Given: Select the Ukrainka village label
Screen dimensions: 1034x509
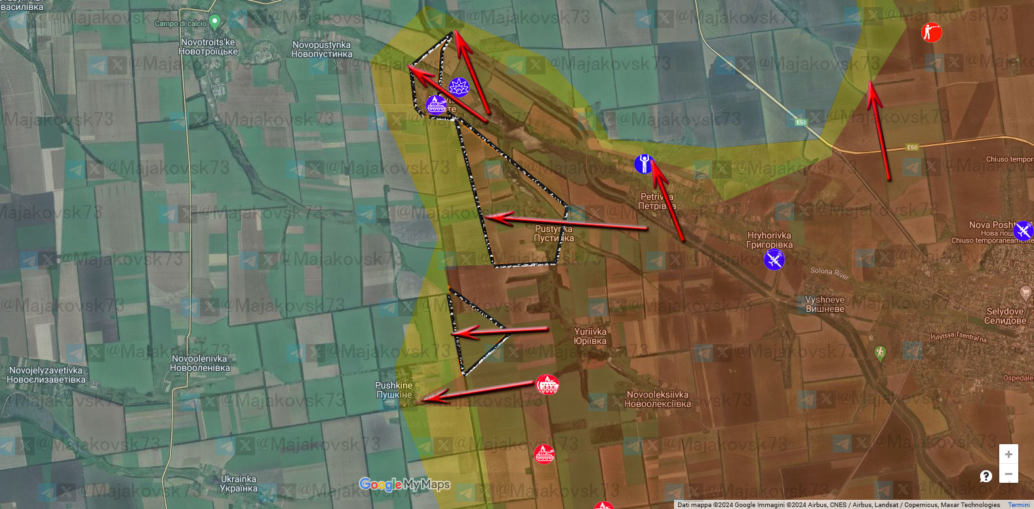Looking at the screenshot, I should (239, 483).
